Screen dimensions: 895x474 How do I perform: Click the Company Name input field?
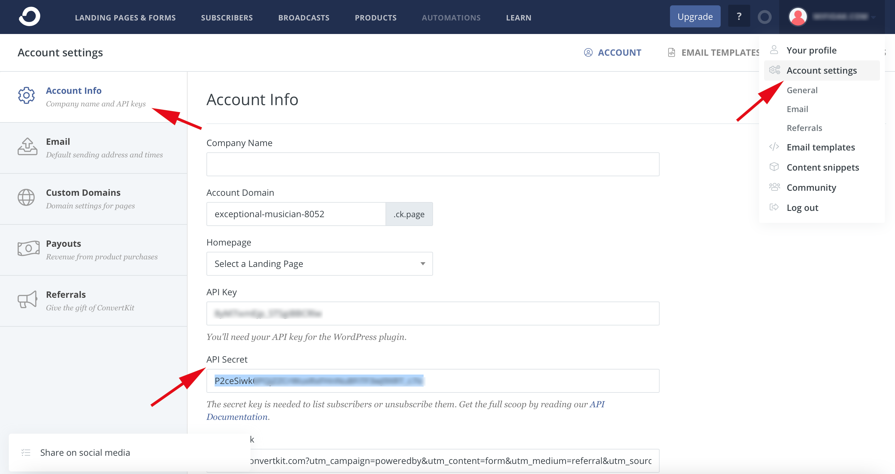[x=433, y=164]
